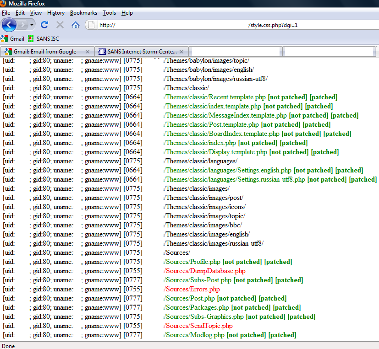Open the History menu
379x349 pixels.
tap(56, 13)
